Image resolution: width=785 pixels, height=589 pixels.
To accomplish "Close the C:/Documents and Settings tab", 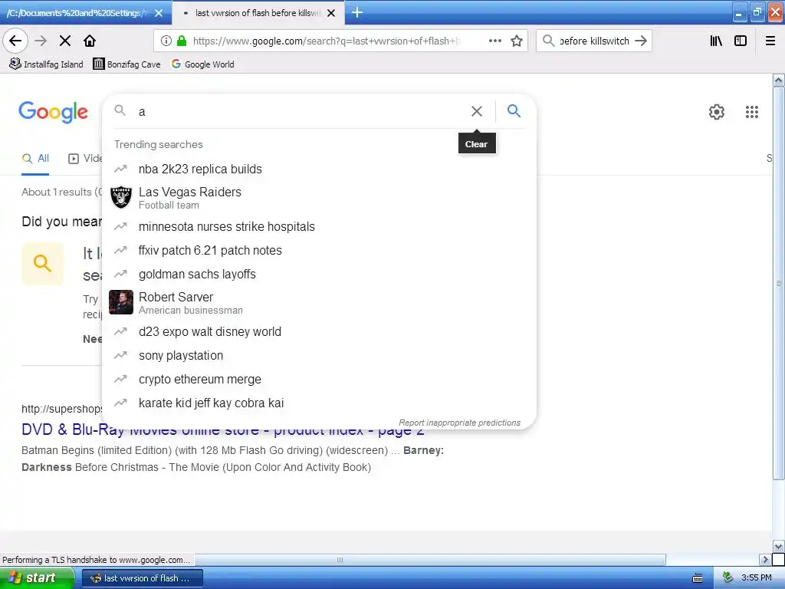I will pos(159,13).
